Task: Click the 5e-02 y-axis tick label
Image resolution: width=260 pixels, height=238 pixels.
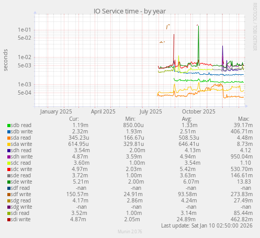Action: click(25, 38)
